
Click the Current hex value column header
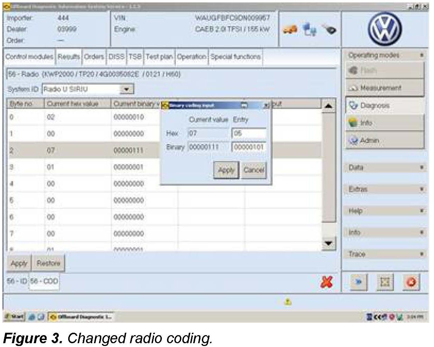click(x=77, y=104)
